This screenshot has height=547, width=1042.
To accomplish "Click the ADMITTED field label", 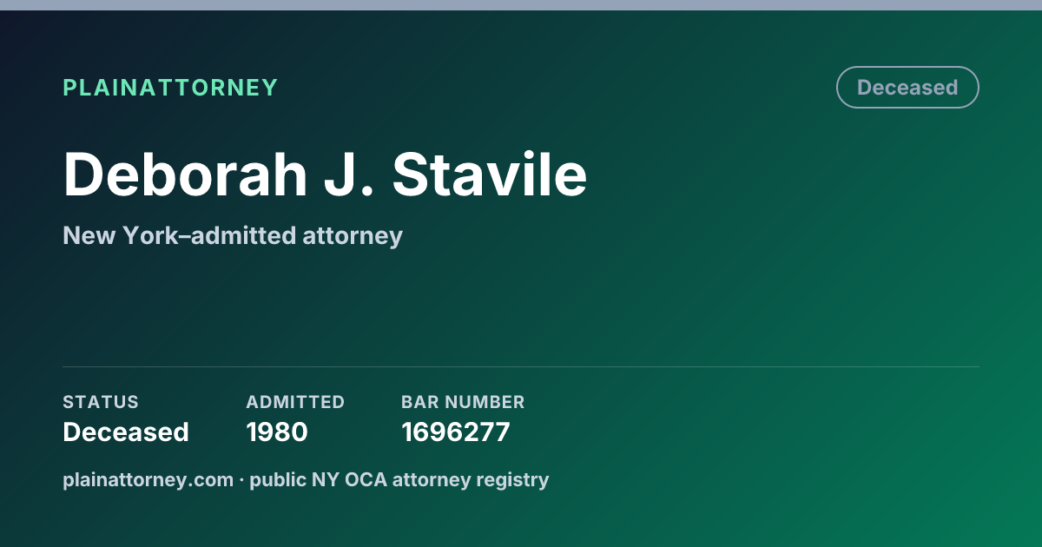I will pos(295,402).
